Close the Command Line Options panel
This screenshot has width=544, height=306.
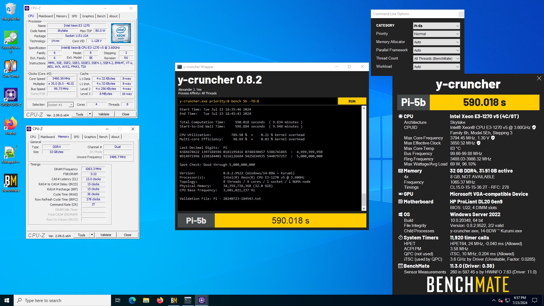click(461, 14)
